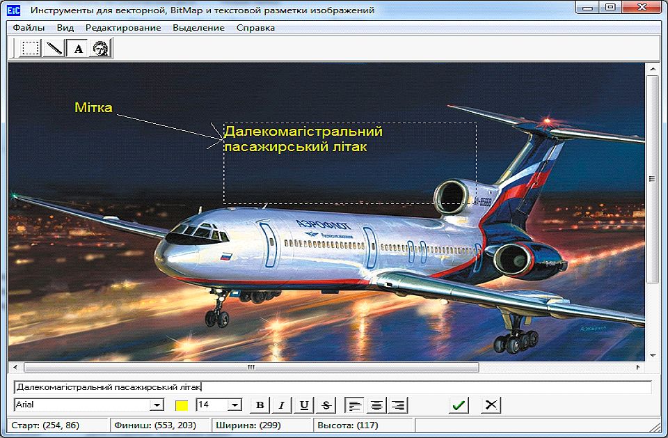Center align the text
The image size is (668, 438).
click(376, 405)
